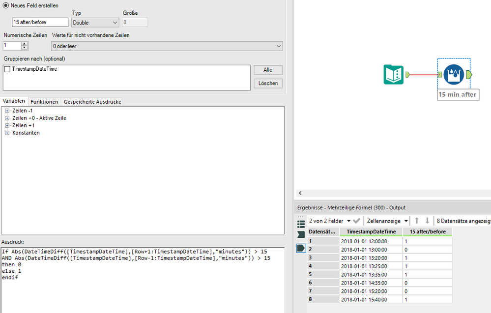
Task: Click the up arrow in results toolbar
Action: (417, 221)
